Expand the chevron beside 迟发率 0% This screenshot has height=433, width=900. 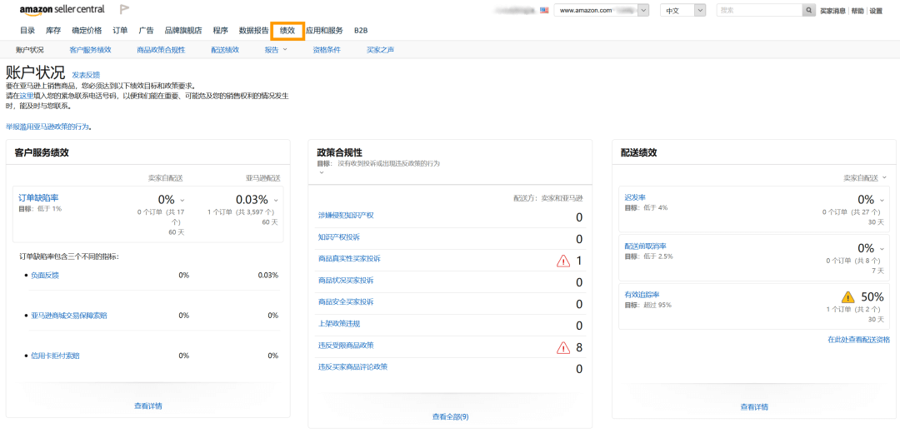coord(882,201)
